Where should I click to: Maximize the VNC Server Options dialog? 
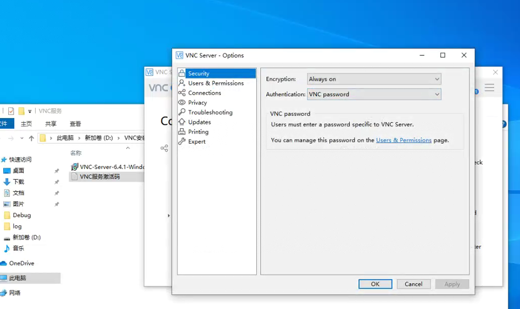[x=443, y=55]
